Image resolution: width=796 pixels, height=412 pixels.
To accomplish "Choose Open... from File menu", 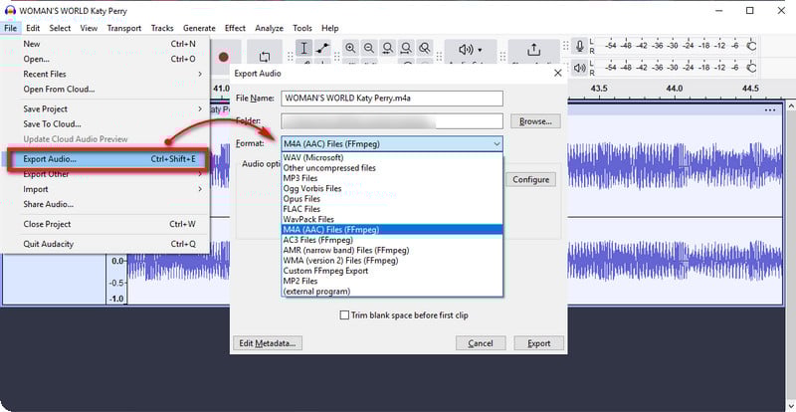I will click(105, 59).
